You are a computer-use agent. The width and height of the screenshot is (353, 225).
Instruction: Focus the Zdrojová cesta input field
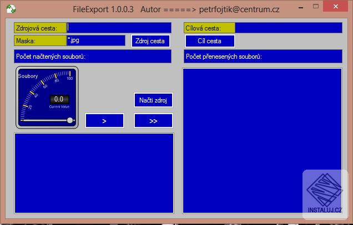point(119,28)
